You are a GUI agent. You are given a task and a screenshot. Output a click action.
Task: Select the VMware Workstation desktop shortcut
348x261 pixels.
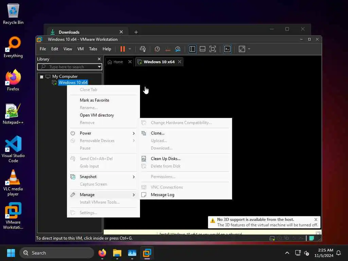(13, 216)
